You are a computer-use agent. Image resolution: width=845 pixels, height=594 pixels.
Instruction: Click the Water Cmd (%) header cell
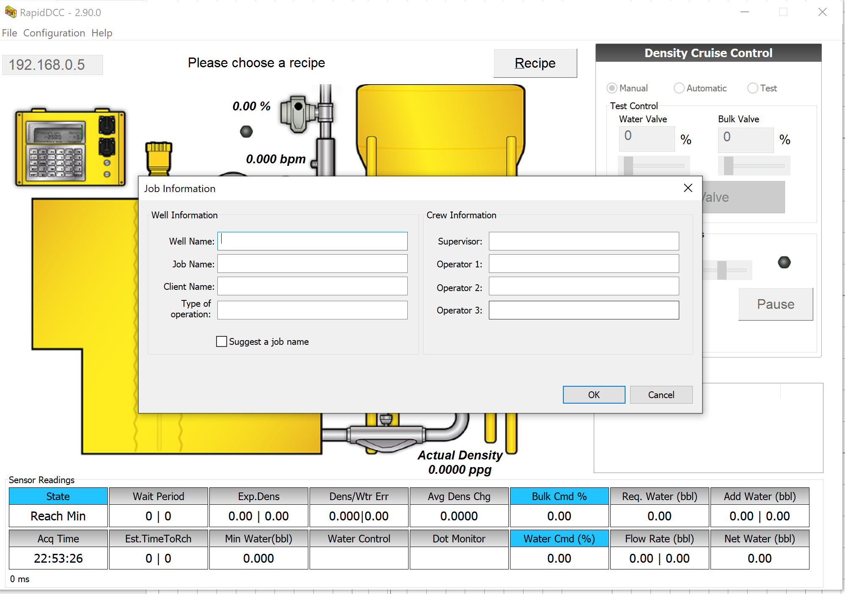pyautogui.click(x=559, y=539)
